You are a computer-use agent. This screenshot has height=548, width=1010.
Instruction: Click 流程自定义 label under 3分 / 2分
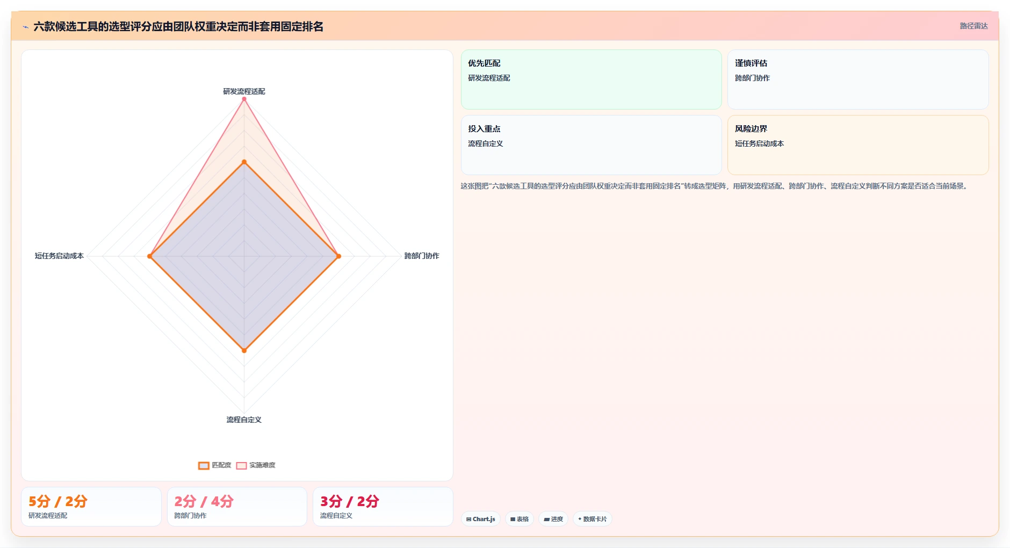tap(336, 516)
